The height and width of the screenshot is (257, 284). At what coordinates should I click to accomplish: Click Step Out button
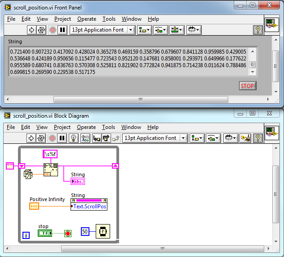(116, 138)
